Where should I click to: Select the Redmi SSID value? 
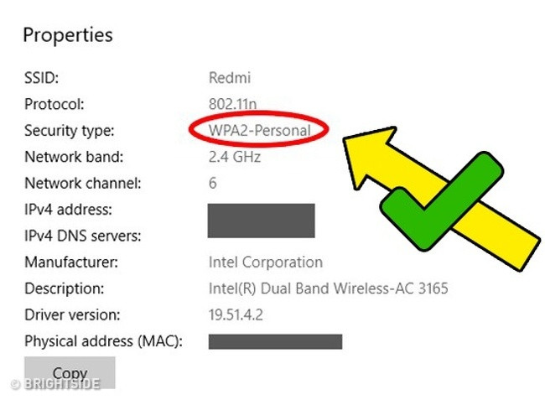[229, 79]
